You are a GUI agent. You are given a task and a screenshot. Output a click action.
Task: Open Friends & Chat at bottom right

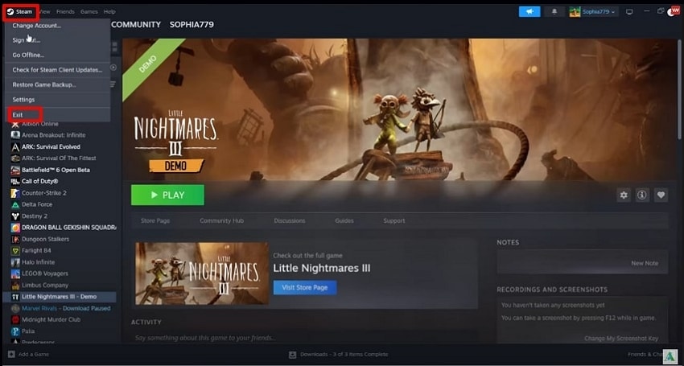click(x=645, y=354)
